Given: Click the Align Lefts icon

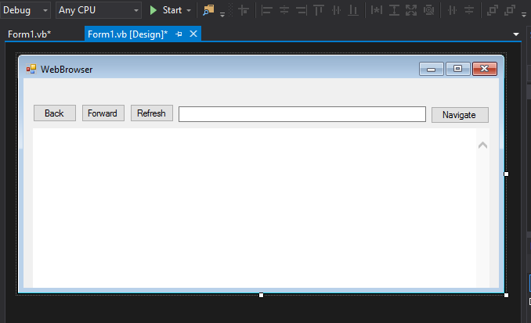Looking at the screenshot, I should [x=267, y=10].
